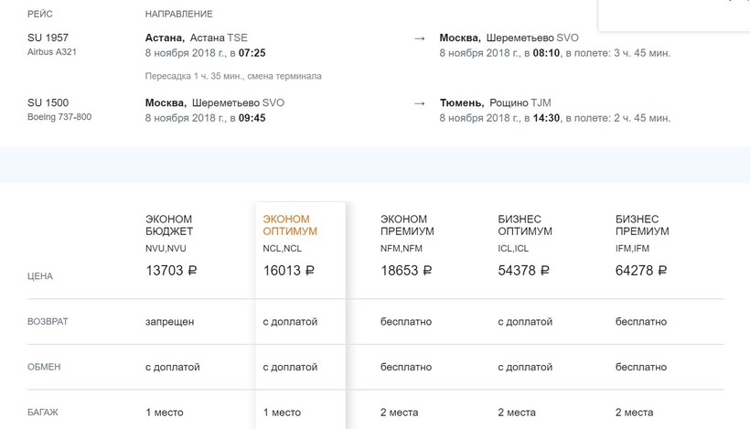Image resolution: width=750 pixels, height=429 pixels.
Task: Click the 54378 ₽ price
Action: coord(523,271)
